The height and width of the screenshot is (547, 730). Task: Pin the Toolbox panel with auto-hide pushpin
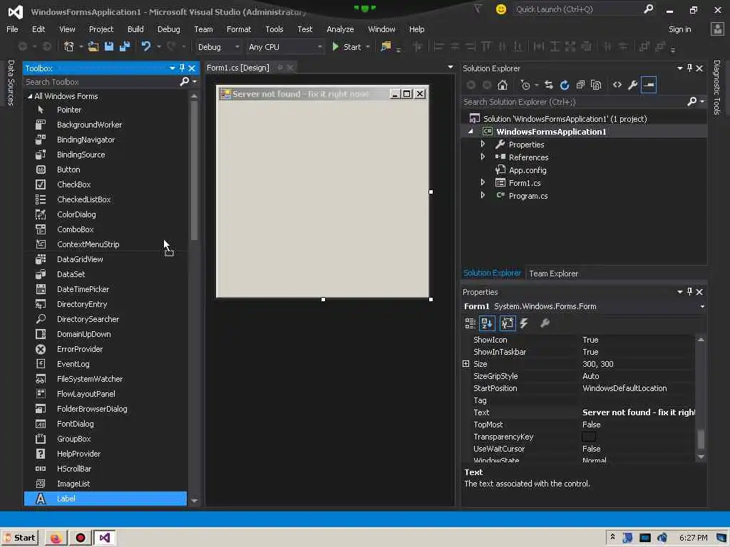click(x=182, y=68)
